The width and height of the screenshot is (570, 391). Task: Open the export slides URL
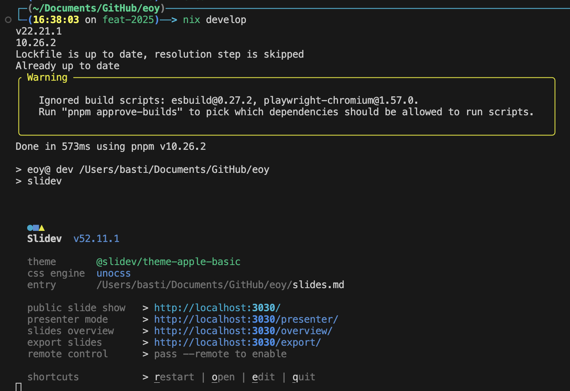pyautogui.click(x=237, y=342)
